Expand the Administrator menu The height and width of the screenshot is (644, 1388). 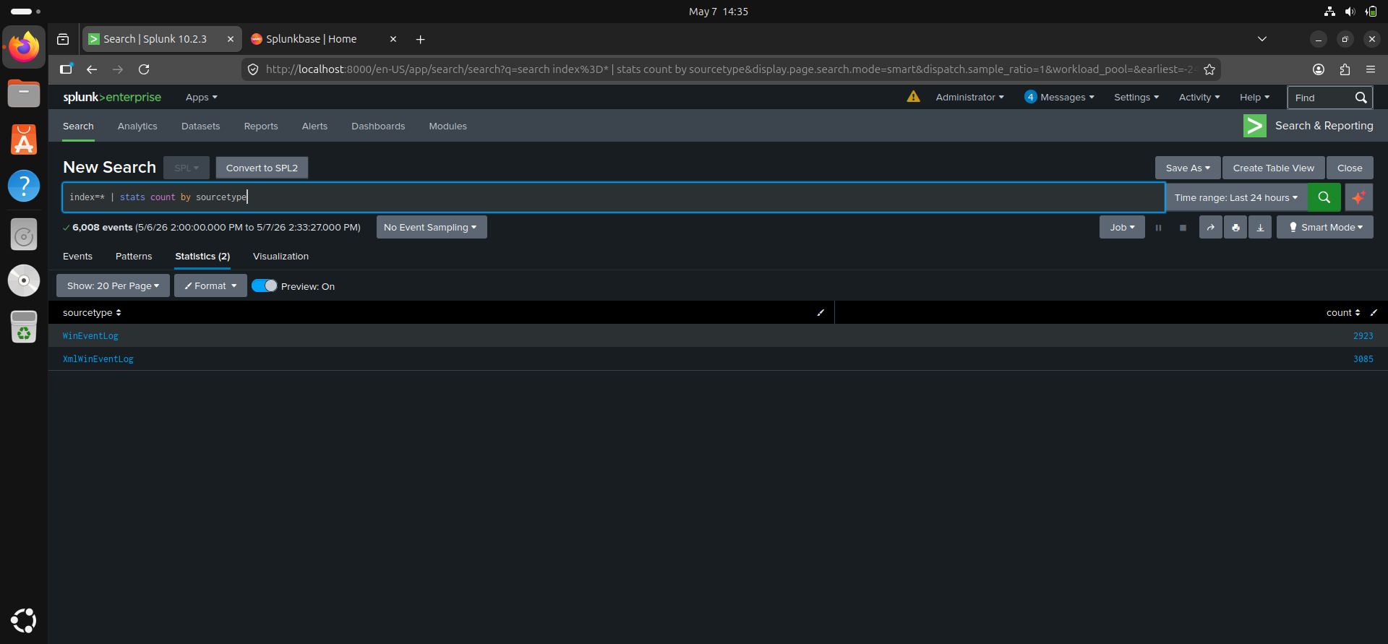click(969, 97)
